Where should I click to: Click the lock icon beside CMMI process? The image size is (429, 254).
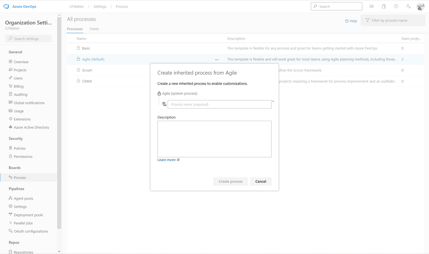(78, 81)
